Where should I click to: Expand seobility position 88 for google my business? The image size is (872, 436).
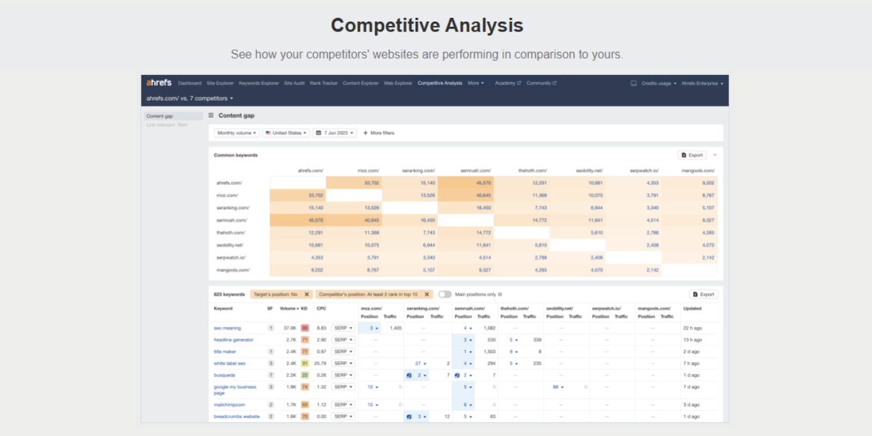[558, 387]
